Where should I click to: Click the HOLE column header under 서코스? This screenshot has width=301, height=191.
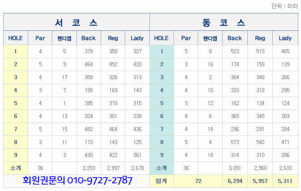pyautogui.click(x=16, y=38)
